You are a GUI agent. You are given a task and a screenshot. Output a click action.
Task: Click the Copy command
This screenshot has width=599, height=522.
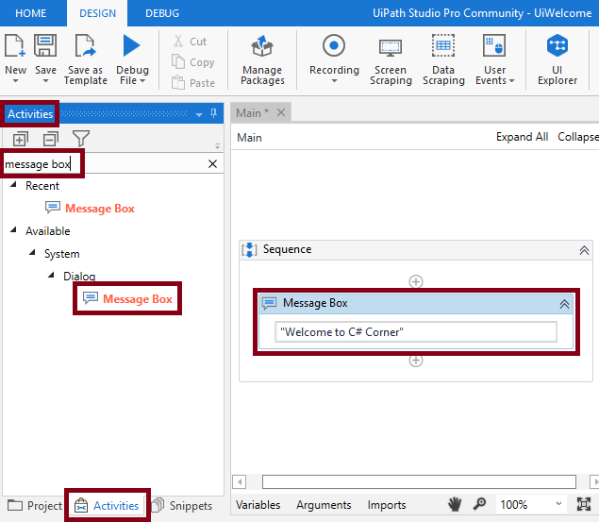tap(193, 62)
